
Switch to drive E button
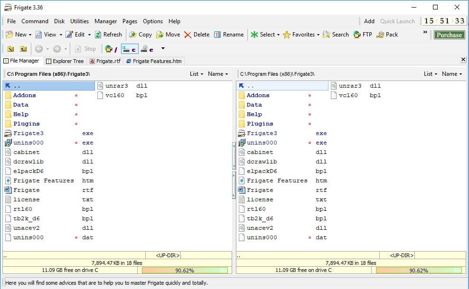point(147,49)
